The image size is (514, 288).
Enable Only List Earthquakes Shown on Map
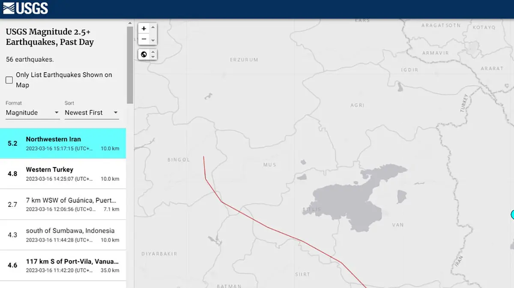9,80
